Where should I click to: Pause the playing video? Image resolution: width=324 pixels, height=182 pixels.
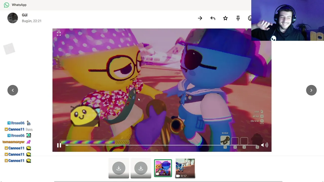tap(59, 145)
